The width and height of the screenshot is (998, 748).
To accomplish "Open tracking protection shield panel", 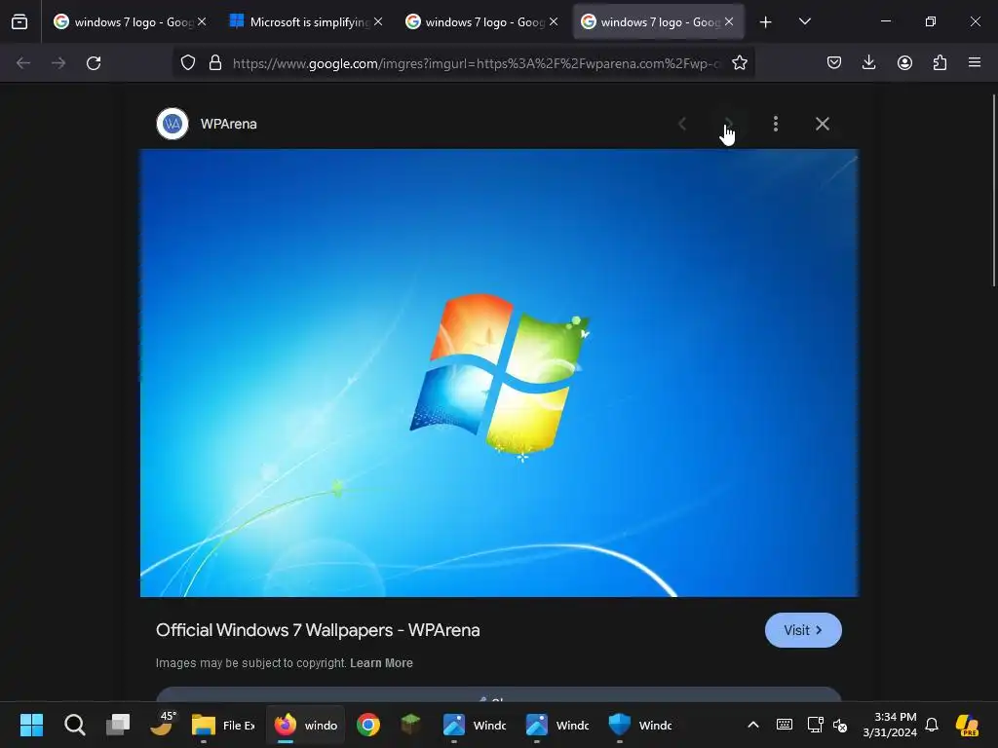I will pos(188,63).
